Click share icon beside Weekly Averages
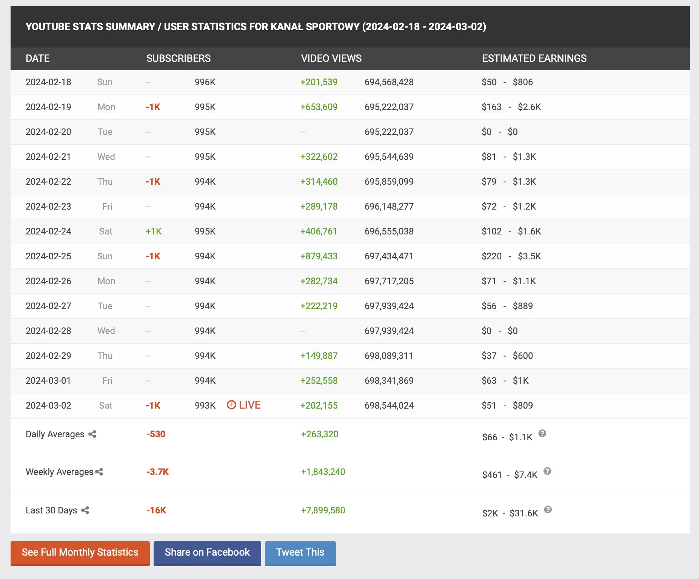 99,472
